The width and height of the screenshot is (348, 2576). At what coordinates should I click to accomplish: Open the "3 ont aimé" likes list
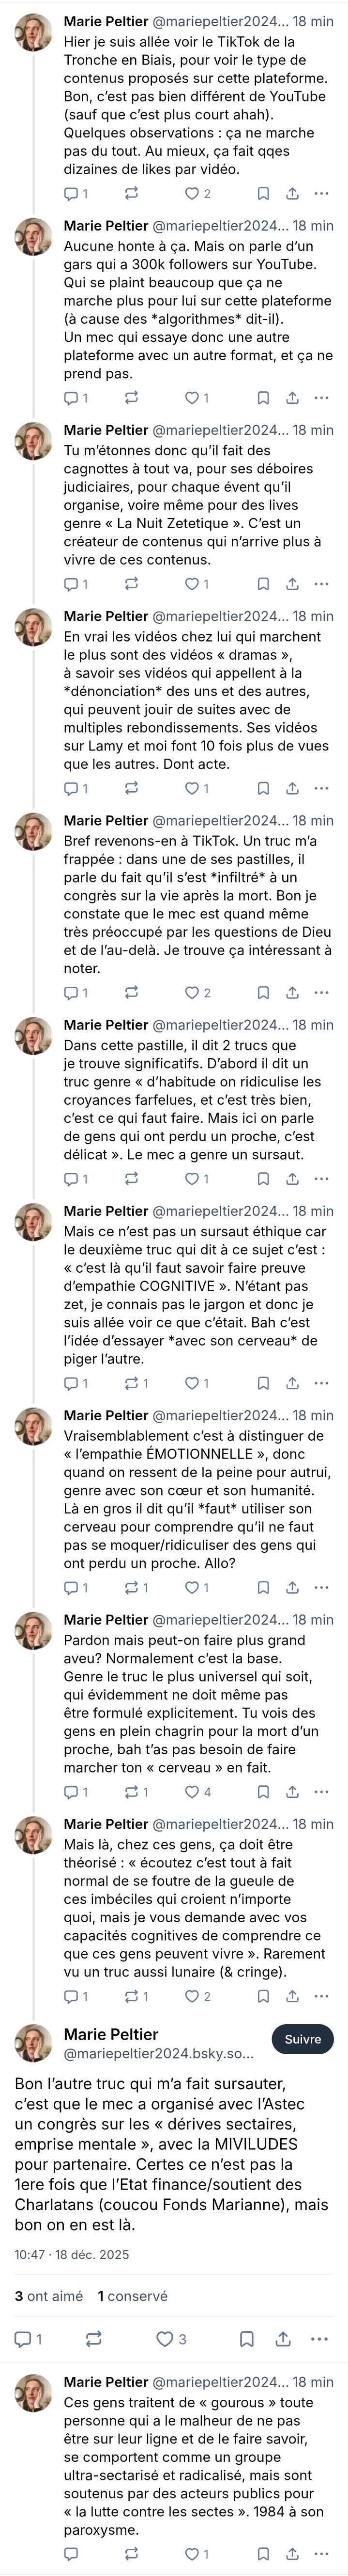pos(49,2296)
